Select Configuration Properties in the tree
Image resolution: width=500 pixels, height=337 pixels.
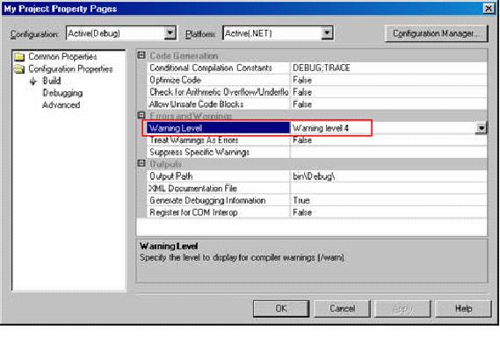(x=70, y=68)
